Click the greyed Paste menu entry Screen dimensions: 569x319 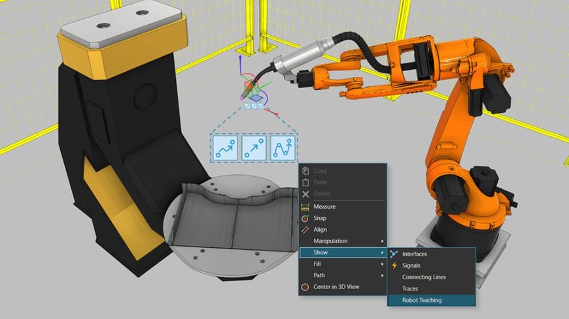(343, 182)
